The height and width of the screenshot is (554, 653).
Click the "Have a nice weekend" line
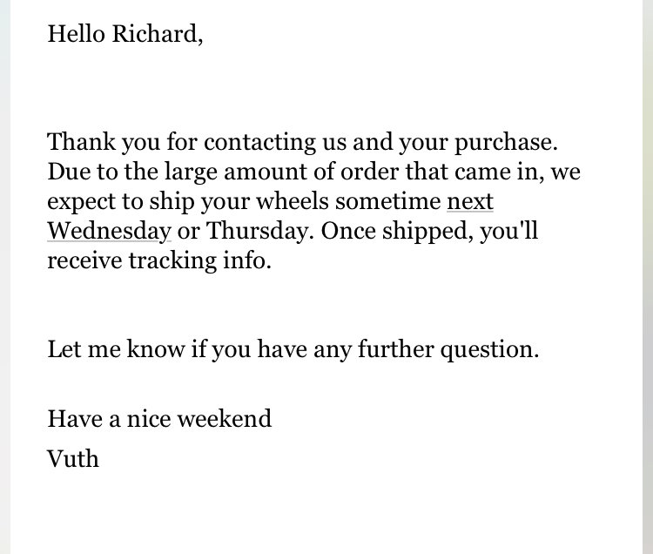[x=159, y=419]
